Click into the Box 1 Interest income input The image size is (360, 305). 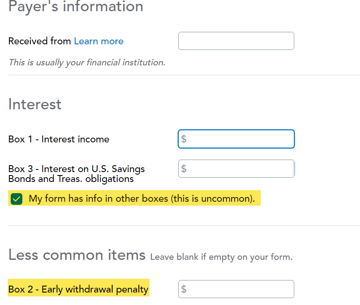(241, 139)
